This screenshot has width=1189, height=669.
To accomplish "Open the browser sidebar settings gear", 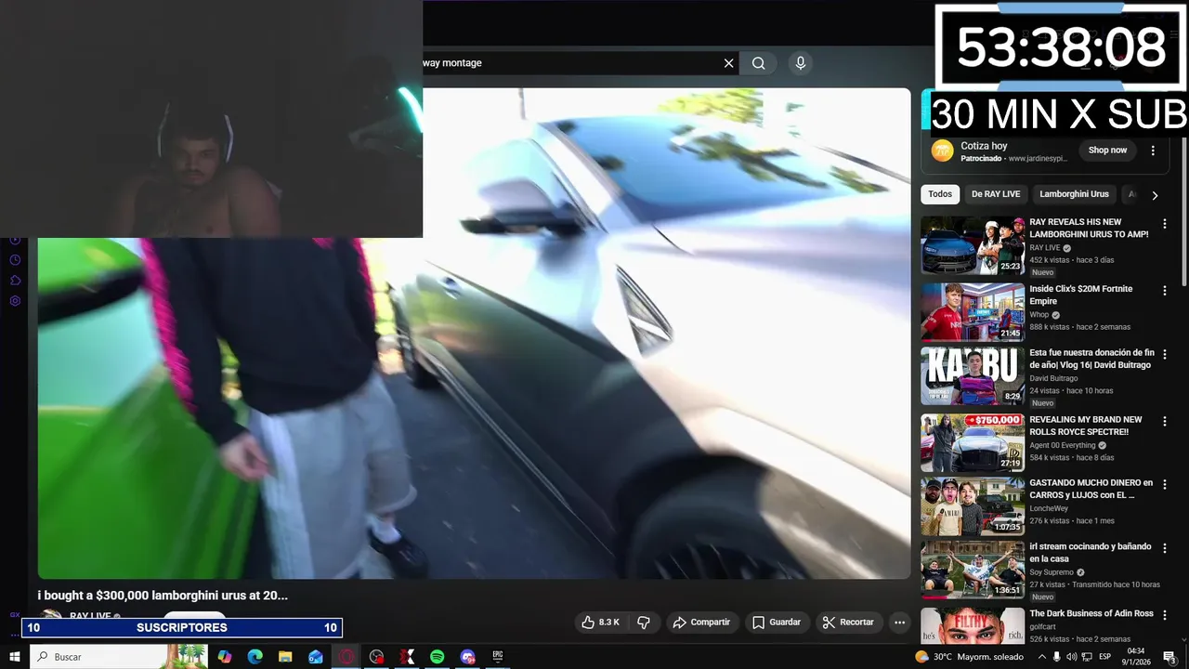I will coord(15,301).
